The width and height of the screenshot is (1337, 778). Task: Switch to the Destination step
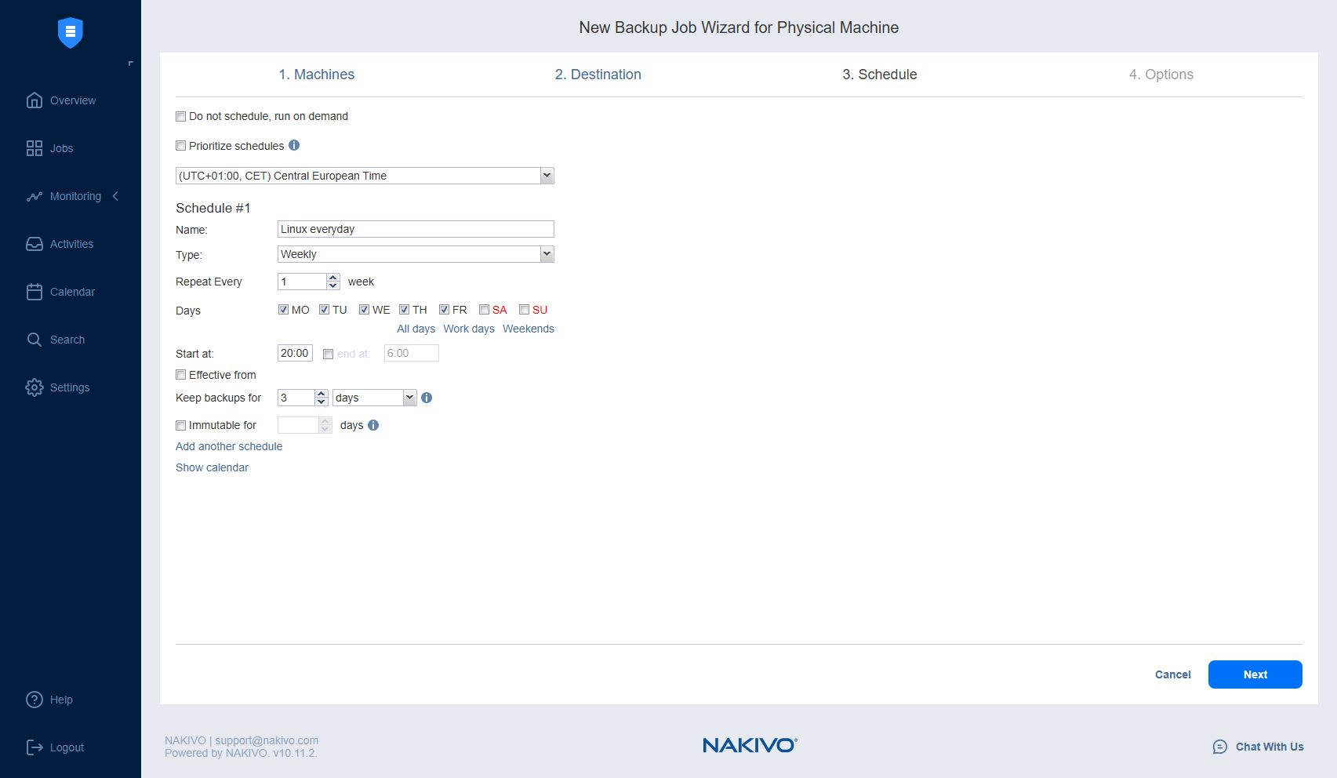coord(598,75)
